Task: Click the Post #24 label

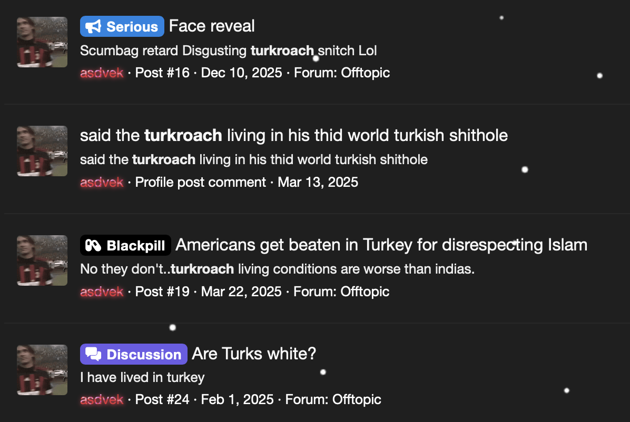Action: pyautogui.click(x=162, y=399)
